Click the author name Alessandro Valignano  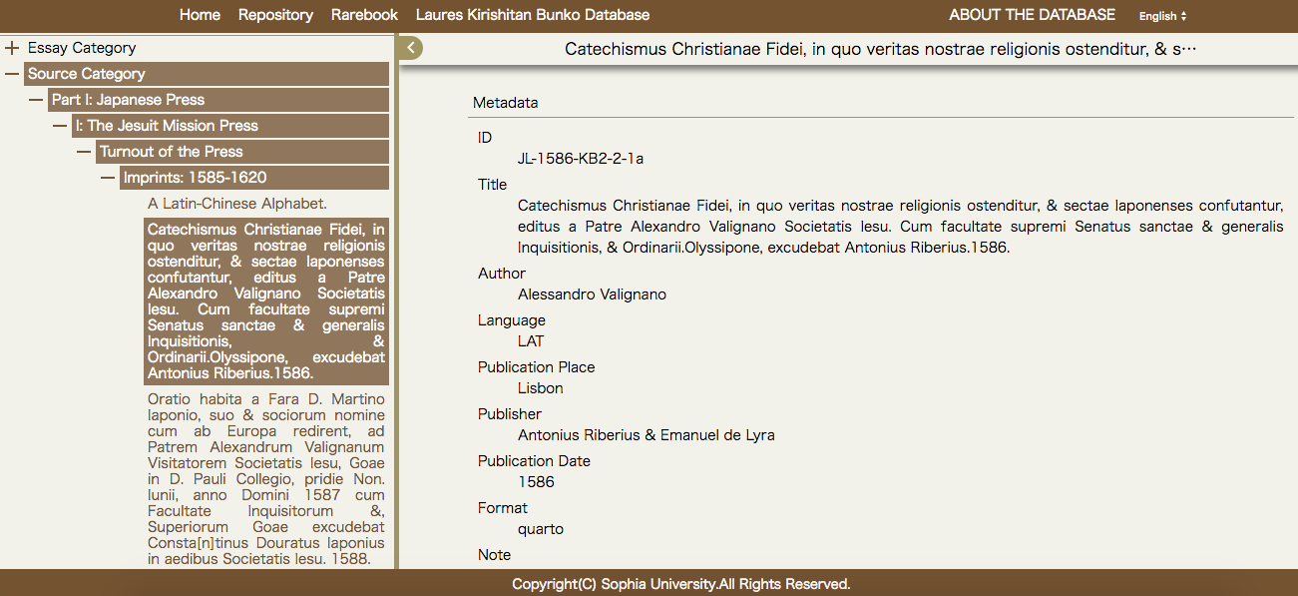593,295
